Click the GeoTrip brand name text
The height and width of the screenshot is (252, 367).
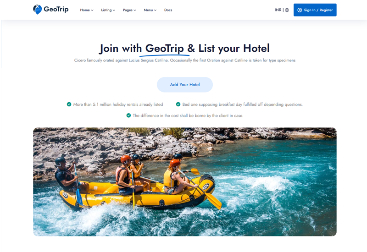[x=56, y=9]
